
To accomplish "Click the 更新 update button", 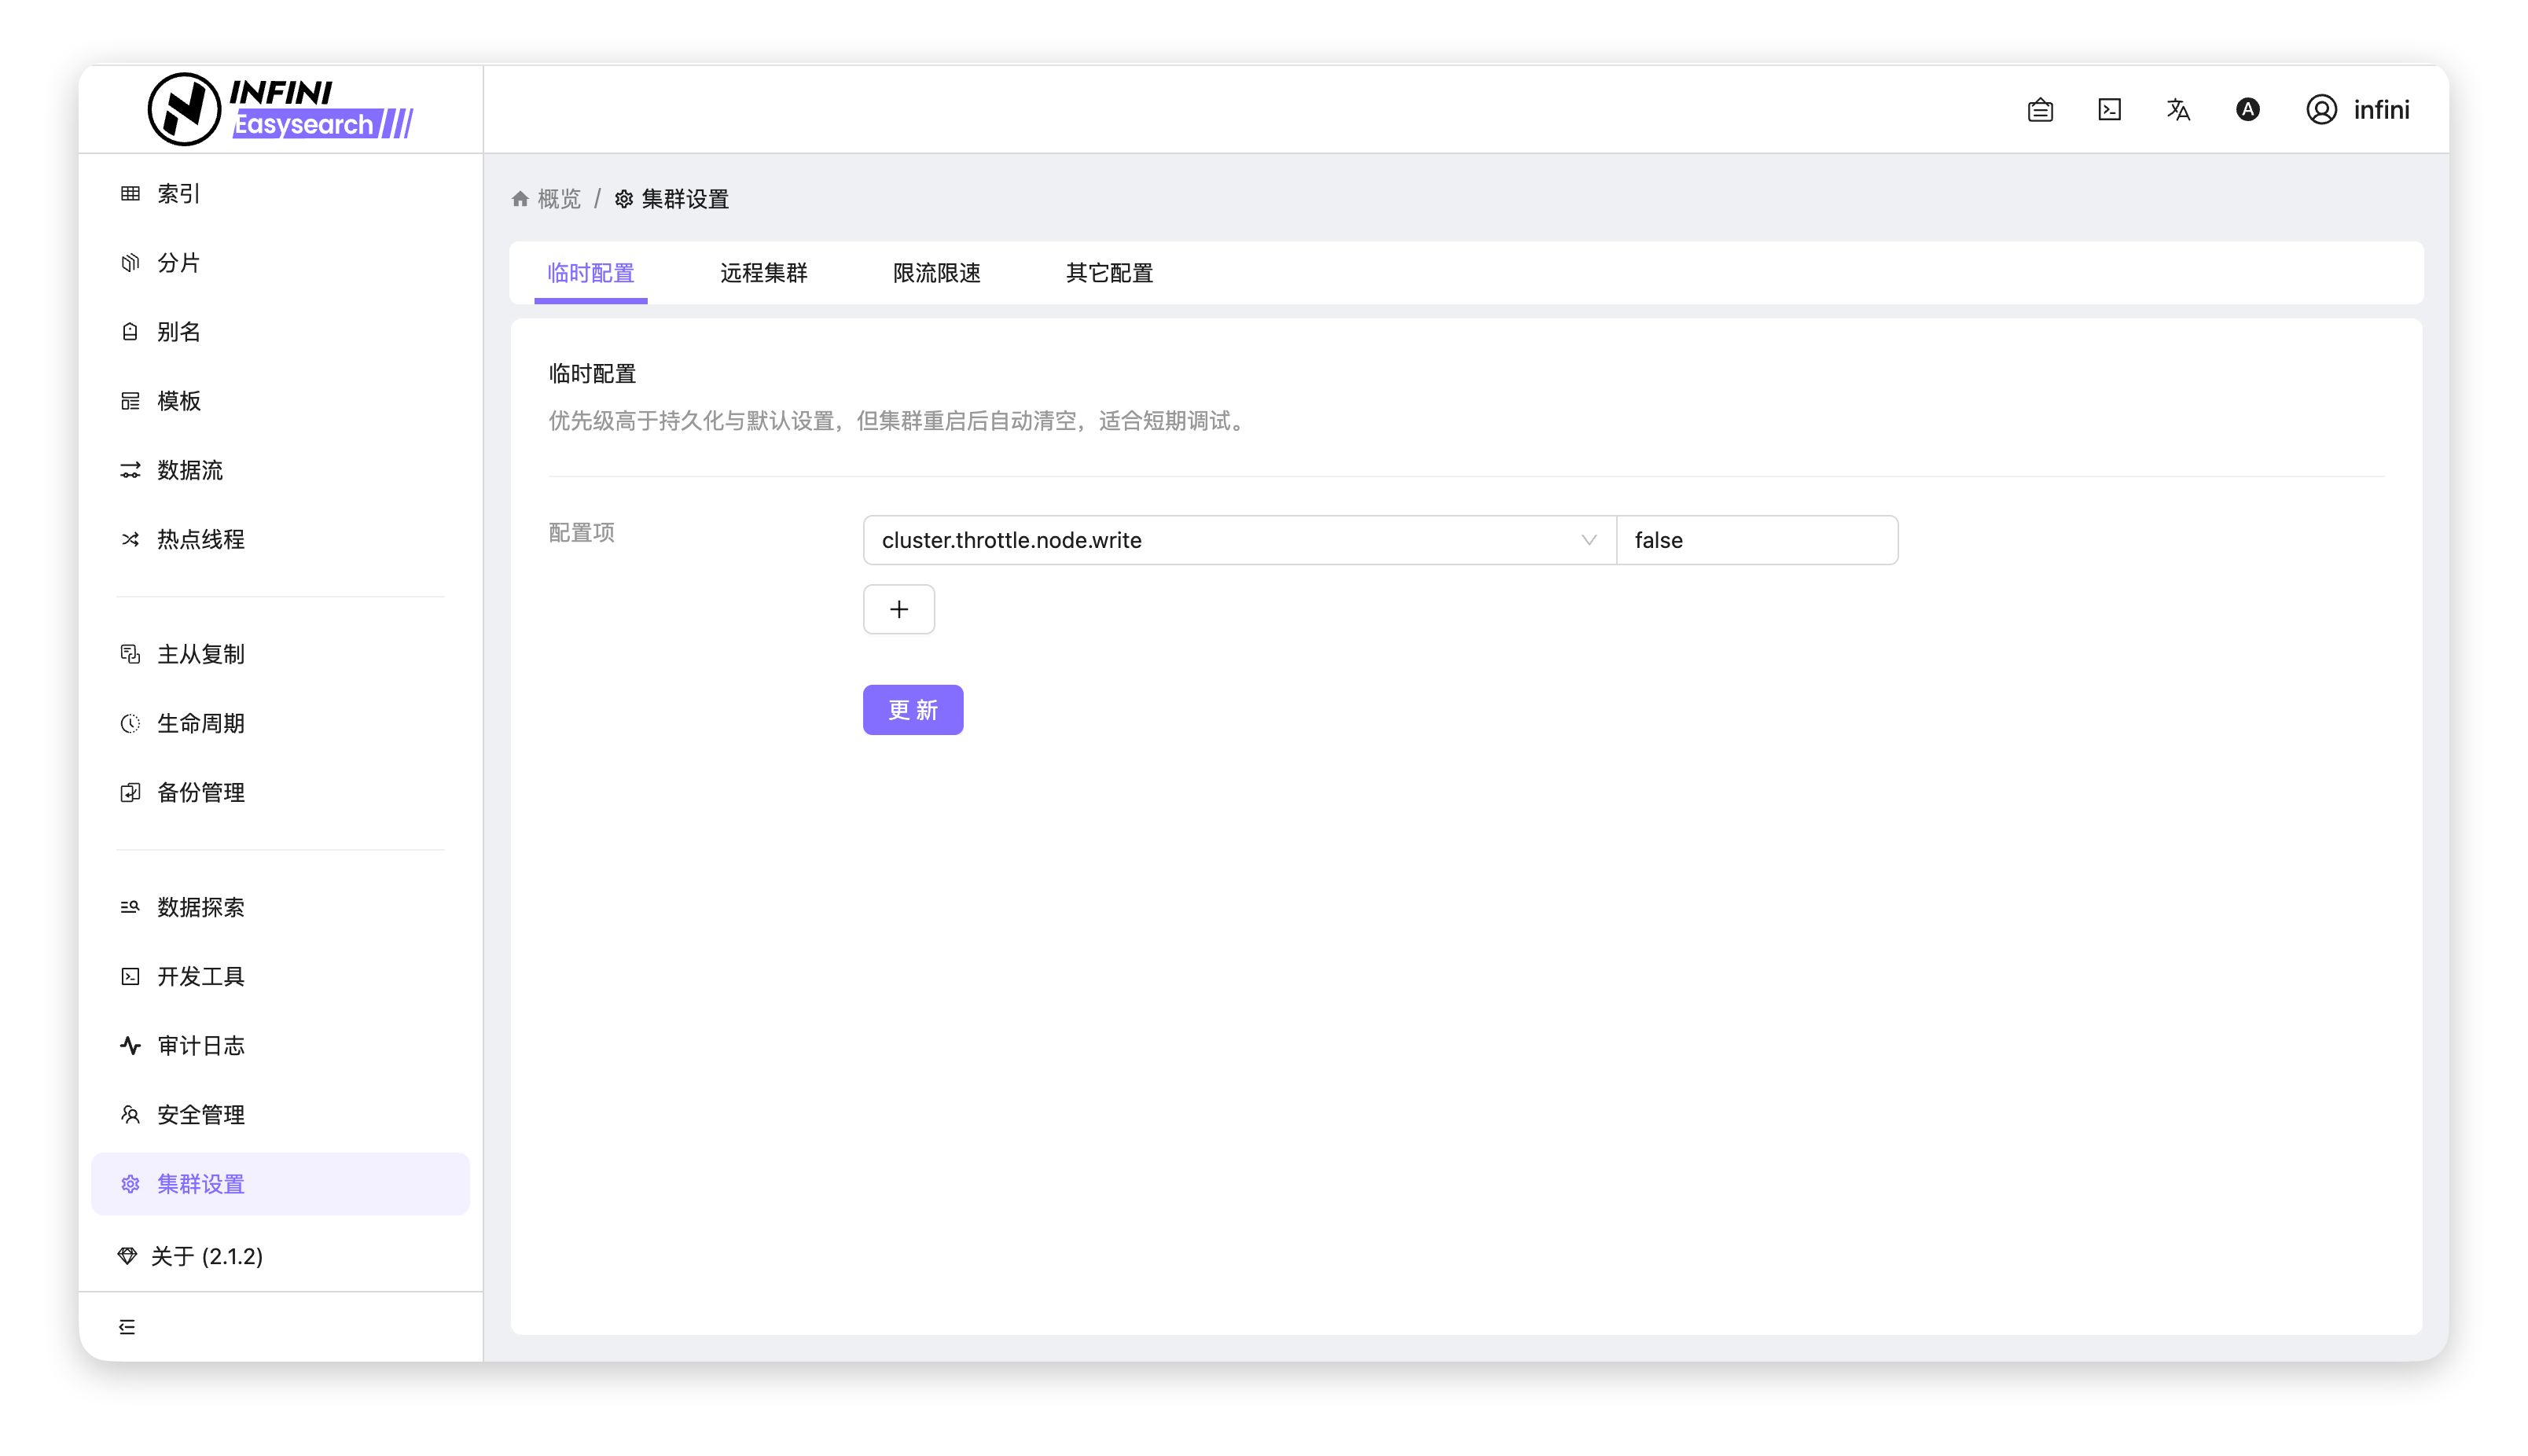I will coord(913,710).
